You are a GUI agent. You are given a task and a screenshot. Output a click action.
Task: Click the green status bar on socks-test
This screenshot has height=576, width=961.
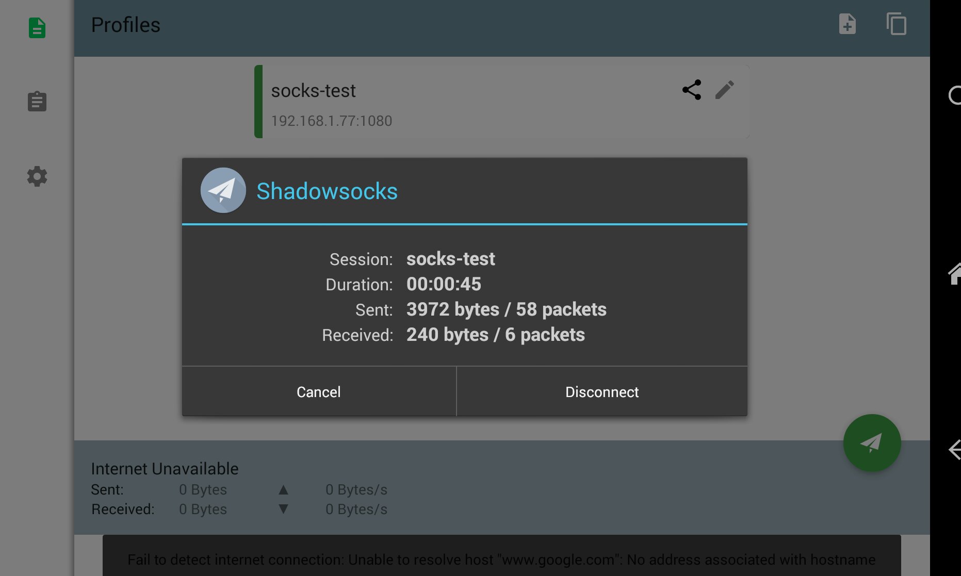coord(258,101)
